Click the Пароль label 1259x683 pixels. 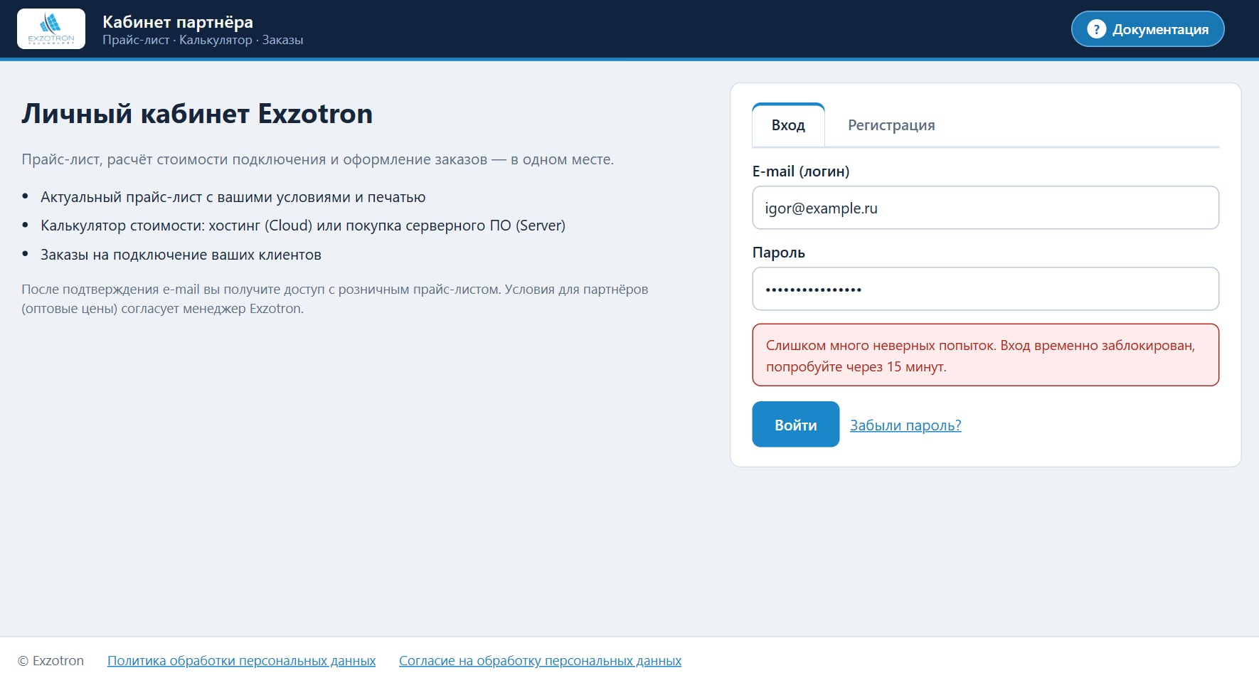pos(778,253)
